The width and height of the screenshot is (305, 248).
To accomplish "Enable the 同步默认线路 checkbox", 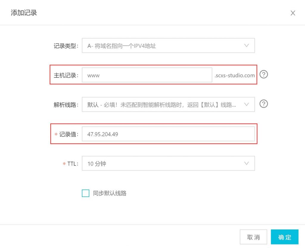I will click(x=85, y=193).
